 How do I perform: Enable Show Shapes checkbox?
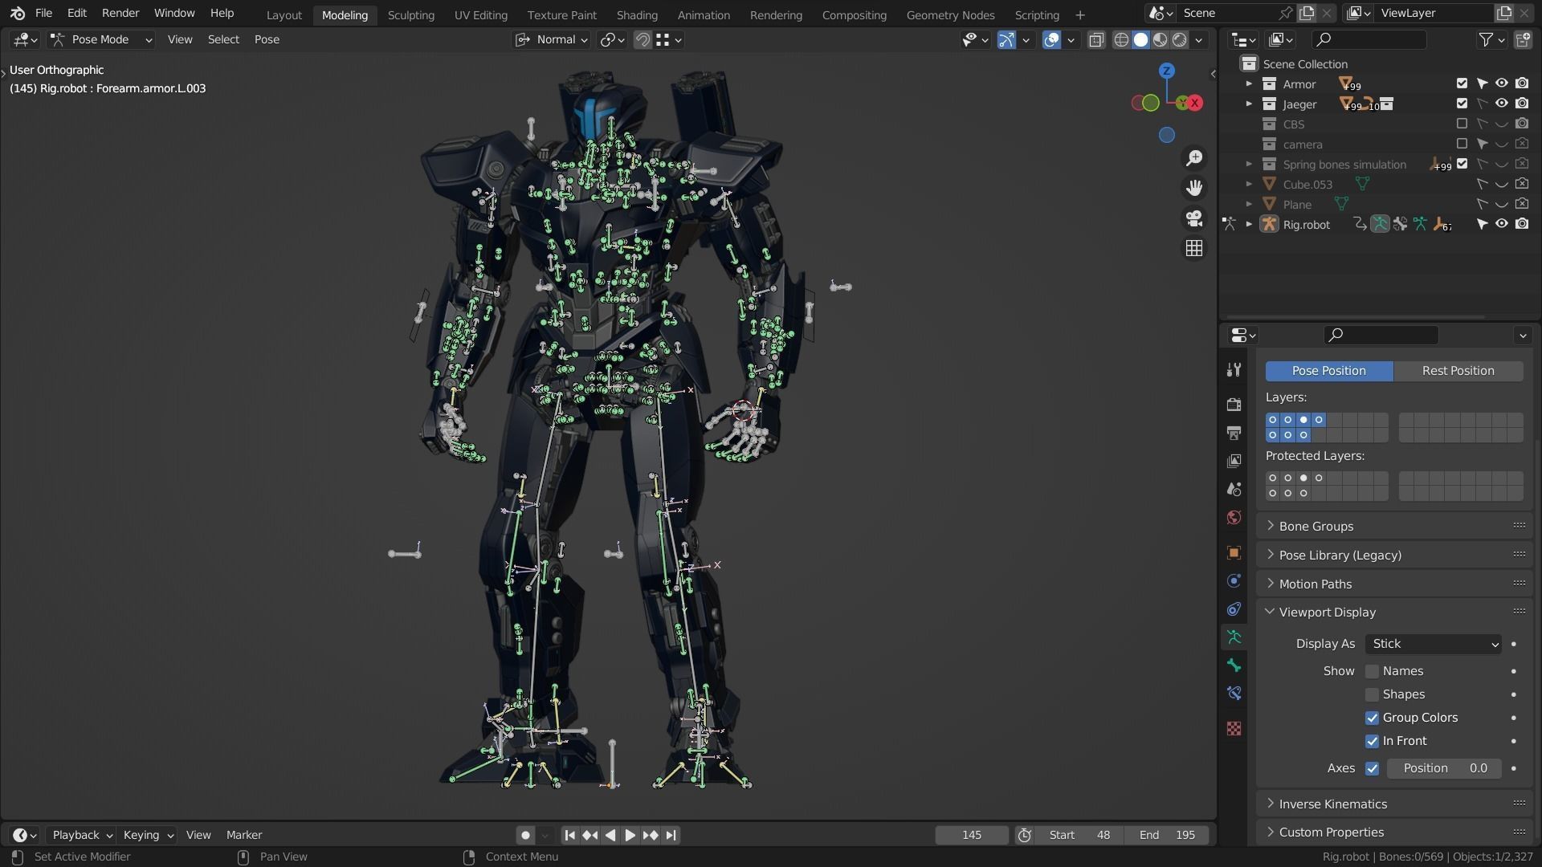pos(1372,694)
